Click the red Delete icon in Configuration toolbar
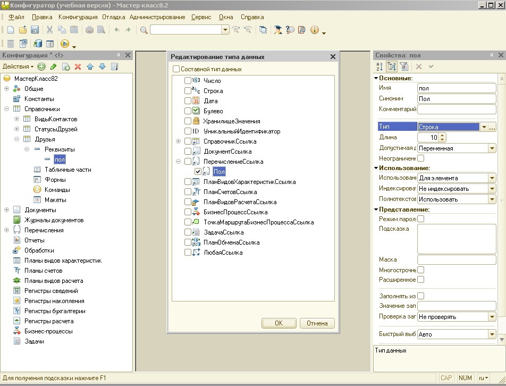Image resolution: width=506 pixels, height=386 pixels. [78, 66]
